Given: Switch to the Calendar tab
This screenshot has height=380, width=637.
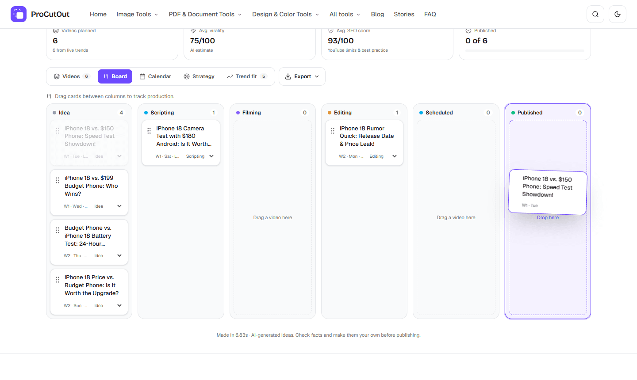Looking at the screenshot, I should coord(155,76).
